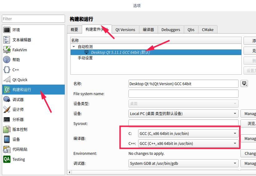Click the 添加 button at the top right

(250, 41)
